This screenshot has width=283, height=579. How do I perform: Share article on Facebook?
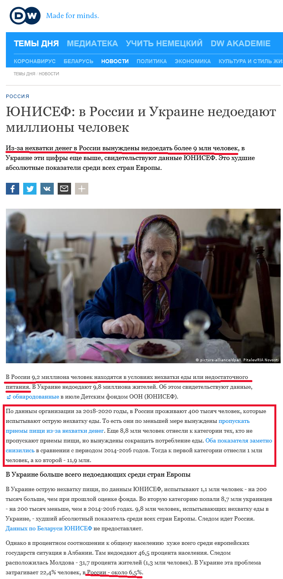coord(13,189)
